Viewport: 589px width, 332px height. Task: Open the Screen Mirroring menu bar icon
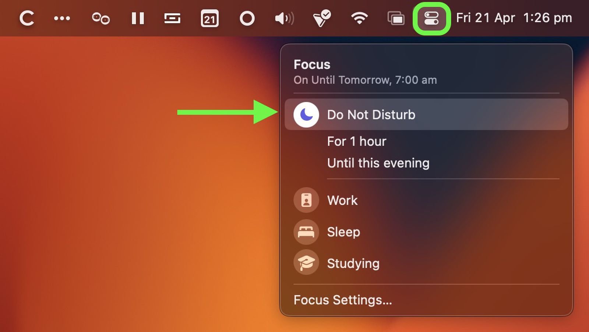click(x=396, y=18)
